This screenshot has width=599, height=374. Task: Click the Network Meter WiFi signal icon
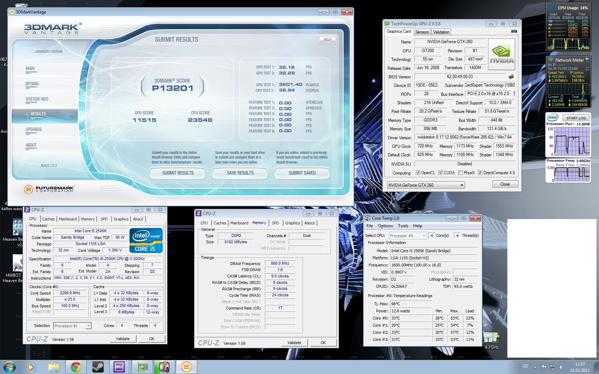point(551,59)
